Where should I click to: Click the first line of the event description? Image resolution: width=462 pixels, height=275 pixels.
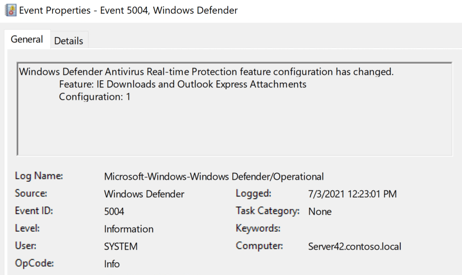[x=207, y=72]
